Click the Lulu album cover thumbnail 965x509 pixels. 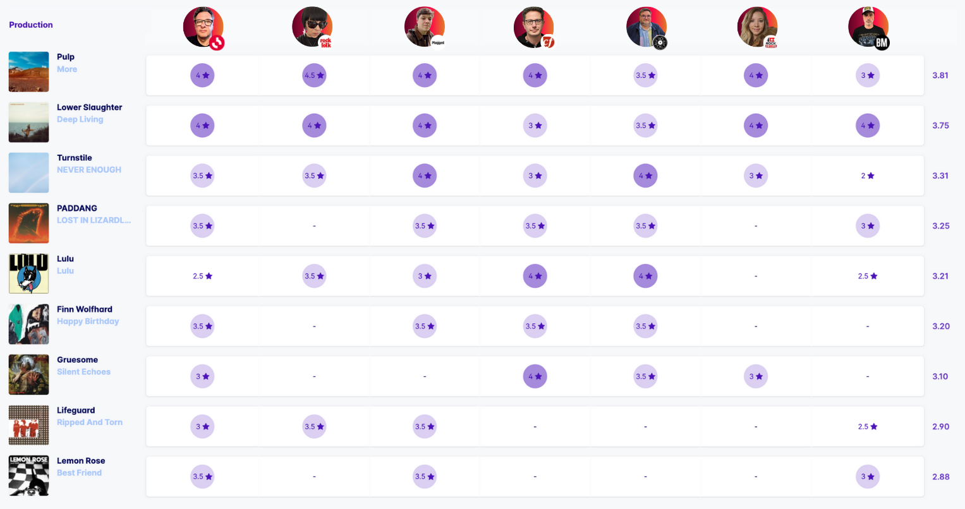[x=28, y=273]
